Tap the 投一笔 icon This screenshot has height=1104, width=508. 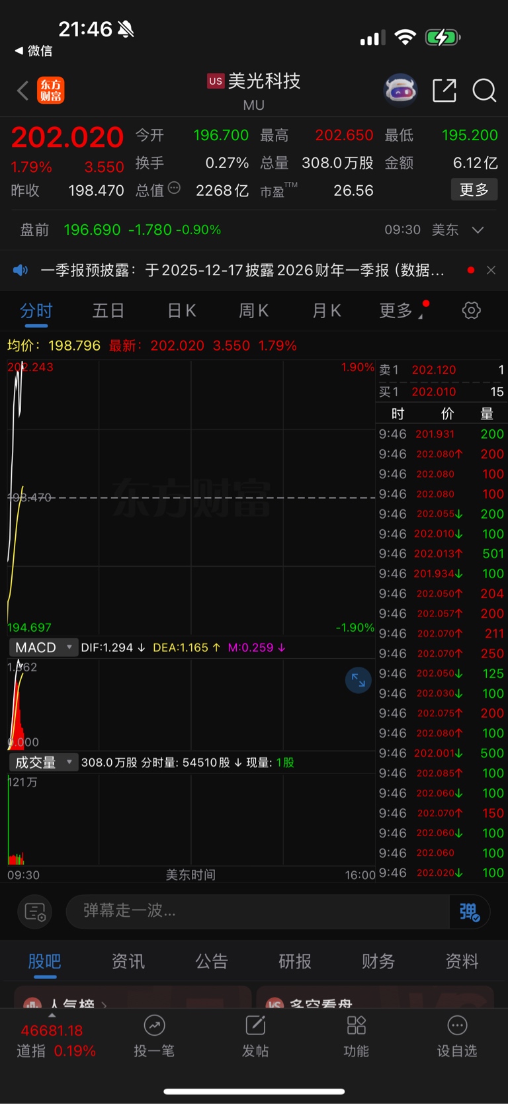pos(154,1026)
